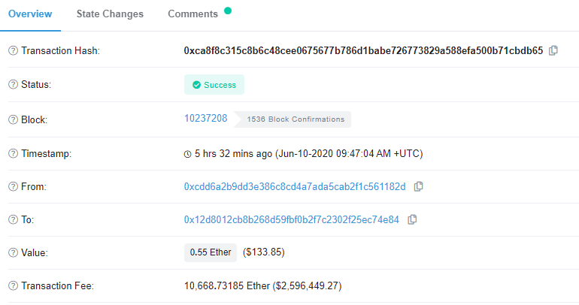Click the clock icon next to timestamp
Screen dimensions: 579x305
[x=187, y=154]
